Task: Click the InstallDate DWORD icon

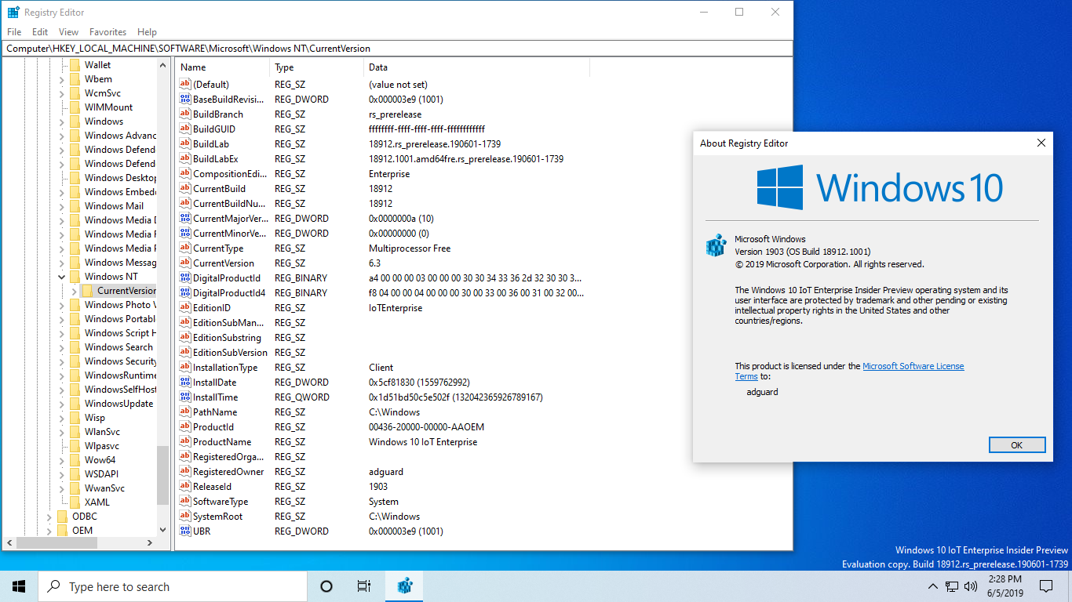Action: tap(185, 383)
